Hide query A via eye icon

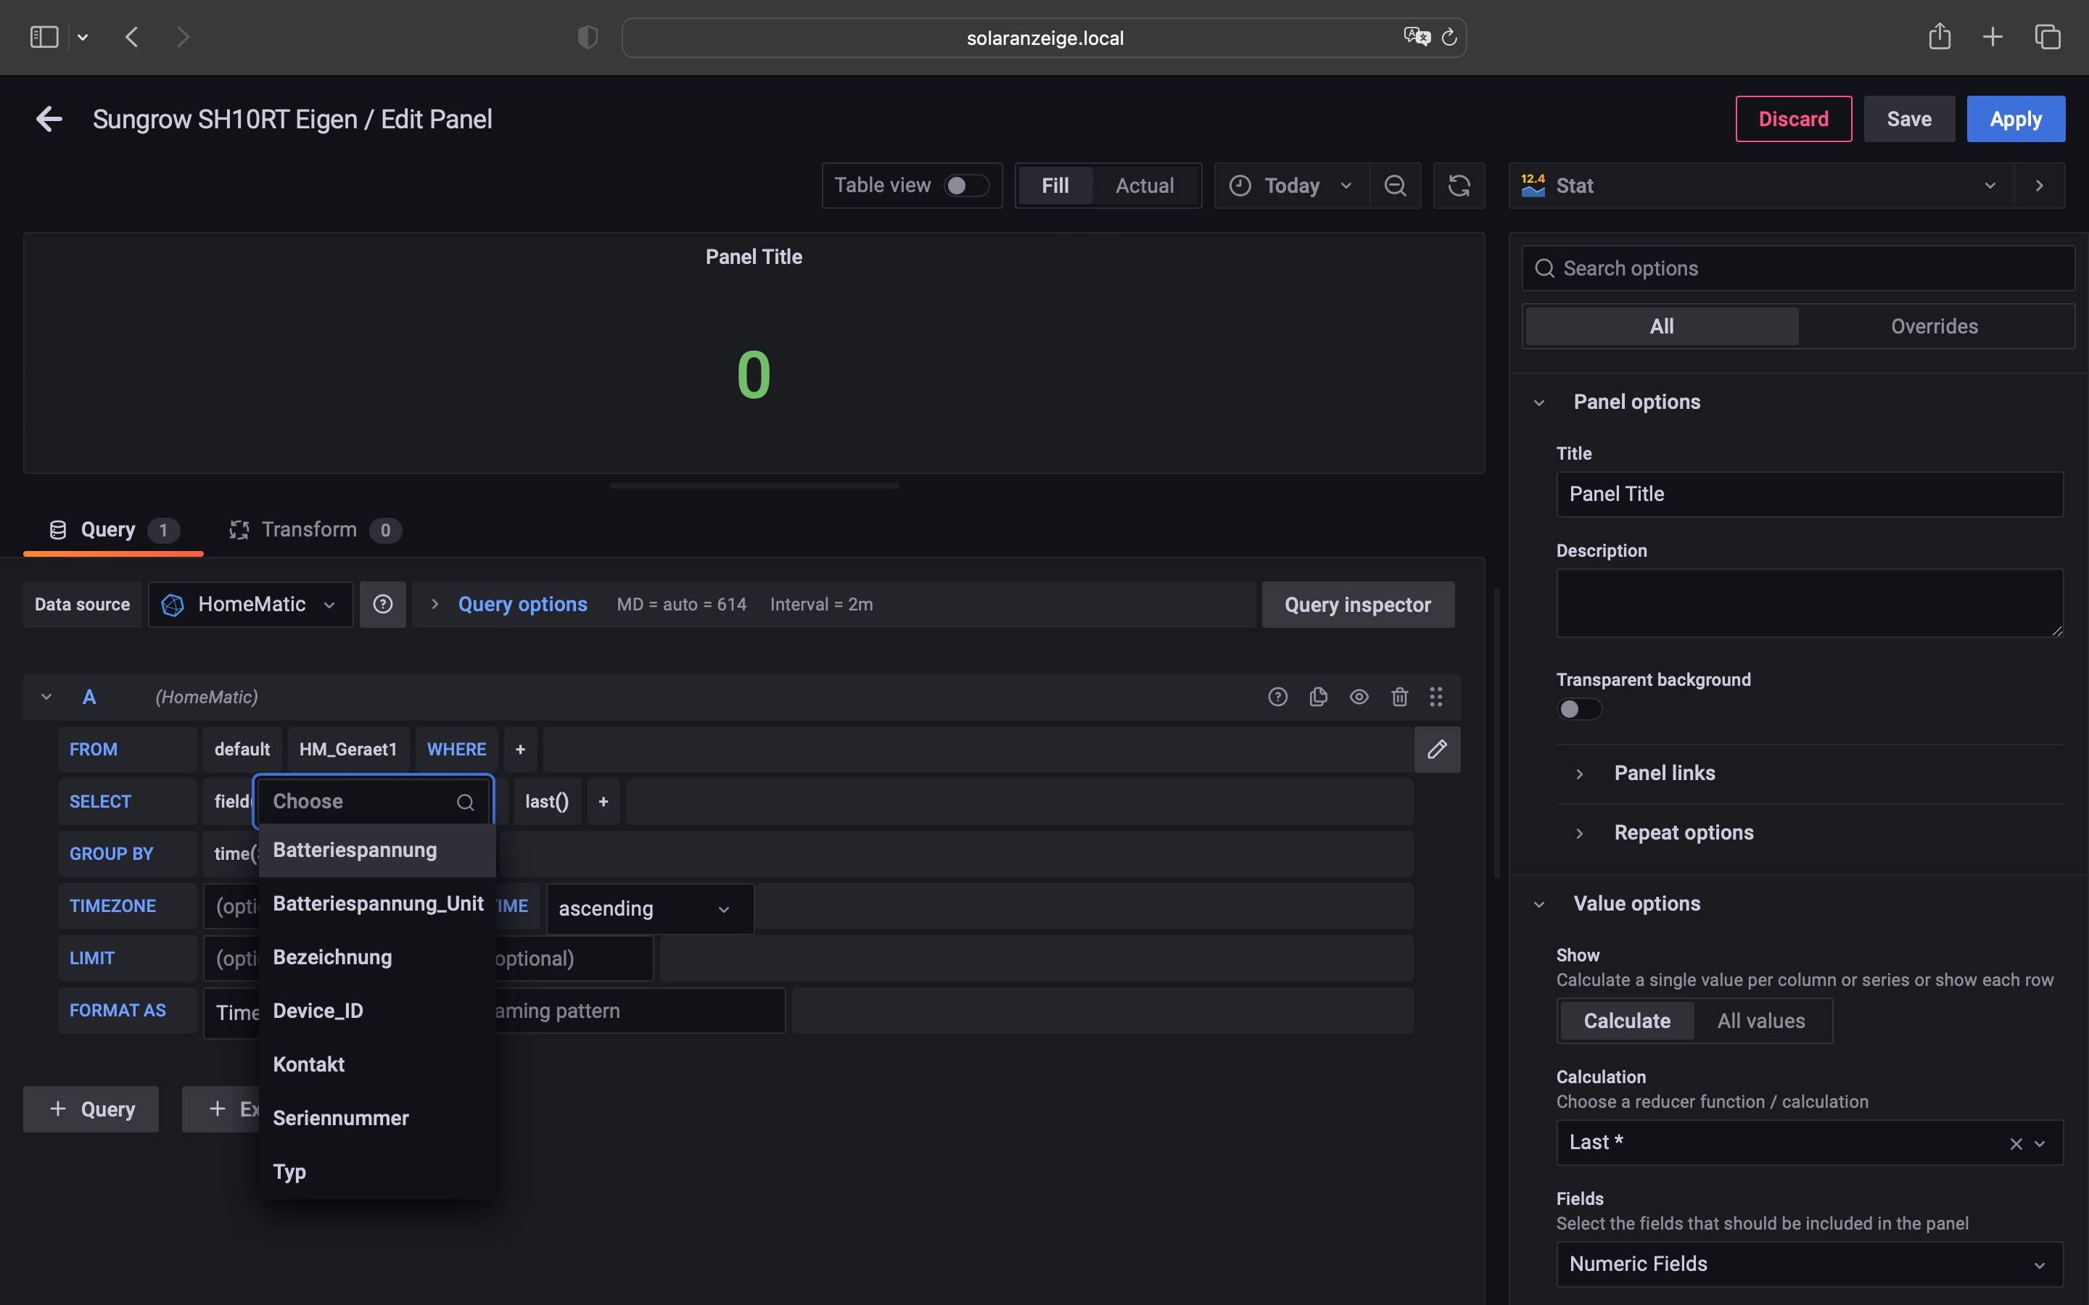coord(1359,697)
